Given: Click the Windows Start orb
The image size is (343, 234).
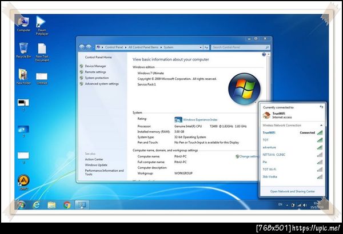Looking at the screenshot, I should pyautogui.click(x=22, y=205).
